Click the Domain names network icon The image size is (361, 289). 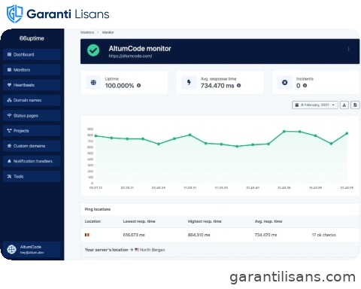pyautogui.click(x=9, y=100)
